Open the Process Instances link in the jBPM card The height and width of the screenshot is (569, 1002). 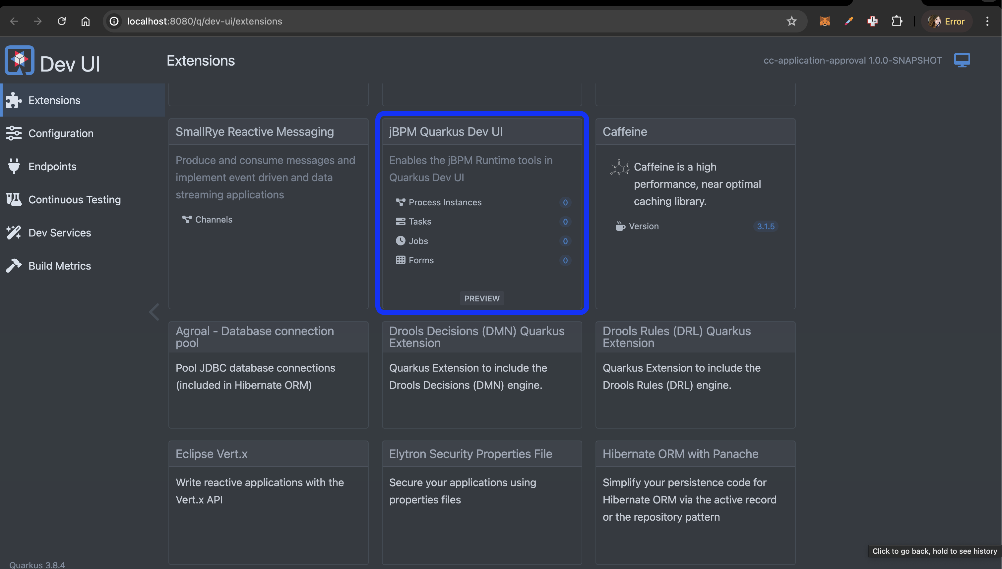pos(445,202)
